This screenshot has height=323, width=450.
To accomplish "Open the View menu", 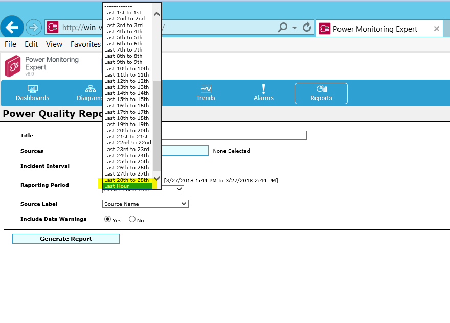I will (54, 44).
